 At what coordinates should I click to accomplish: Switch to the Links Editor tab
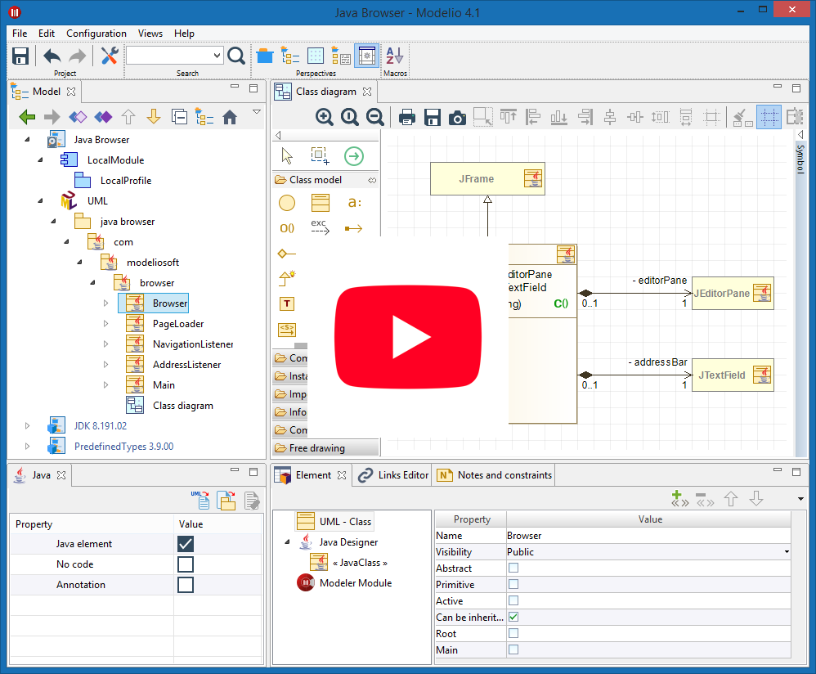[x=393, y=475]
